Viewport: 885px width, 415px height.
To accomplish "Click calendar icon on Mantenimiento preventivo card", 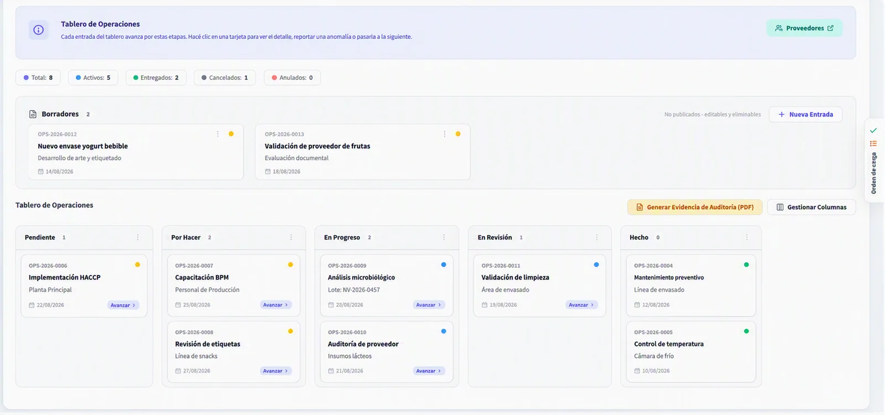I will (637, 305).
